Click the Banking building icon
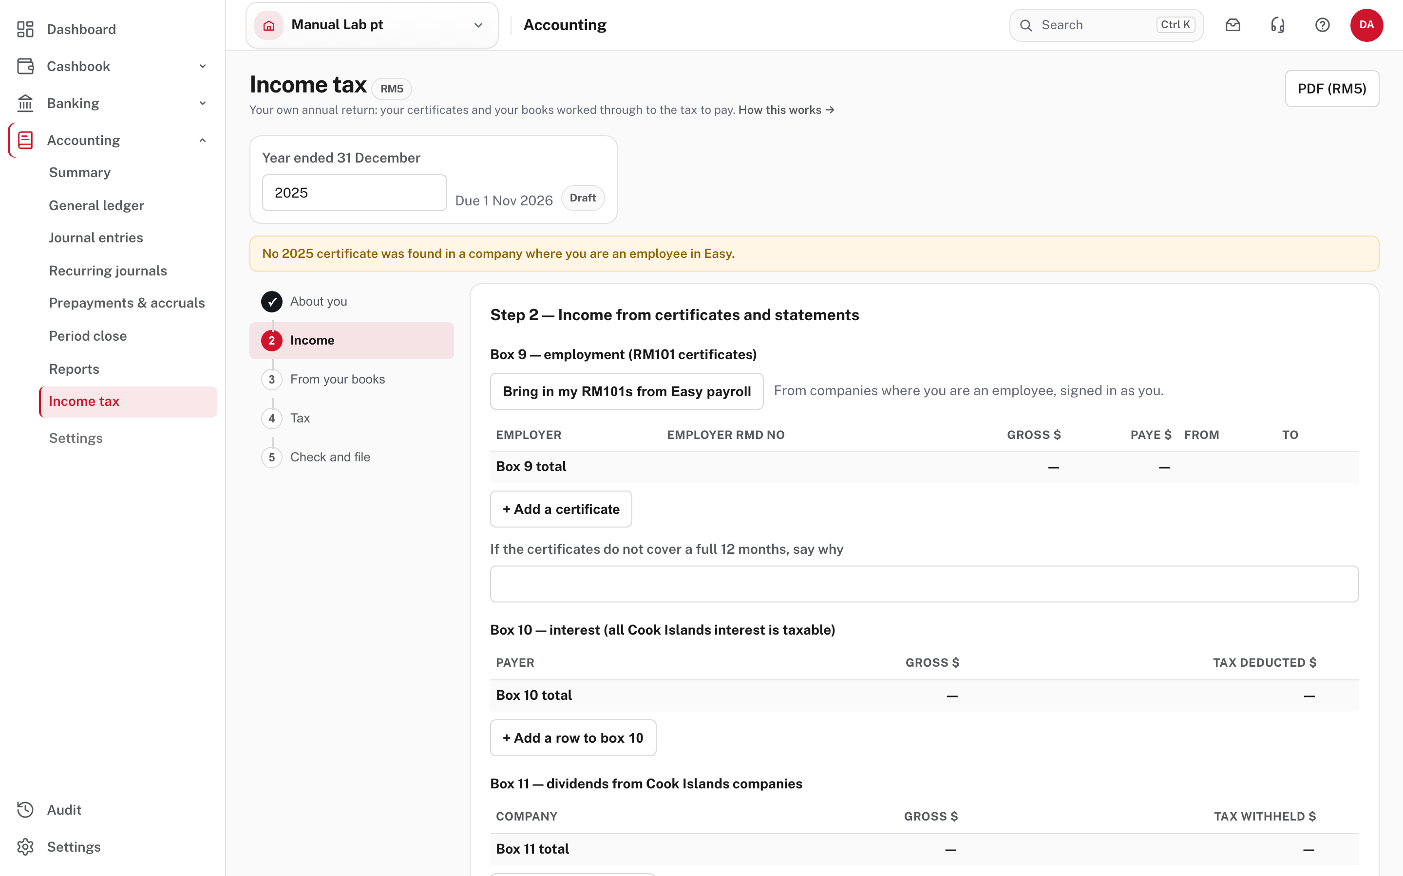This screenshot has width=1403, height=876. [25, 103]
